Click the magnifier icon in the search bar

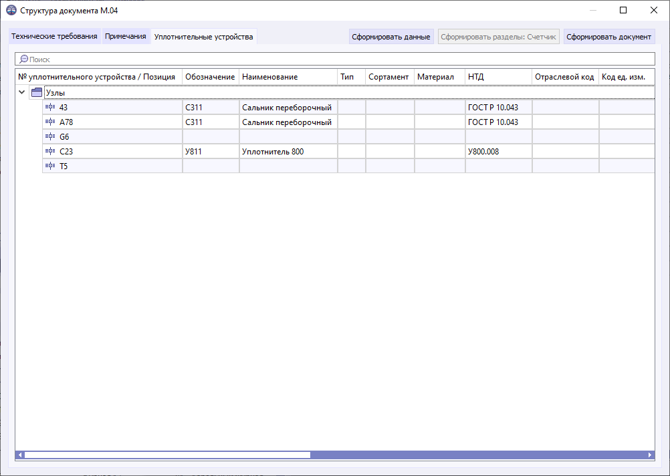point(25,59)
